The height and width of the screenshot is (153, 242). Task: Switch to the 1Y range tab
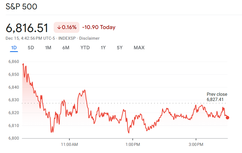[103, 48]
